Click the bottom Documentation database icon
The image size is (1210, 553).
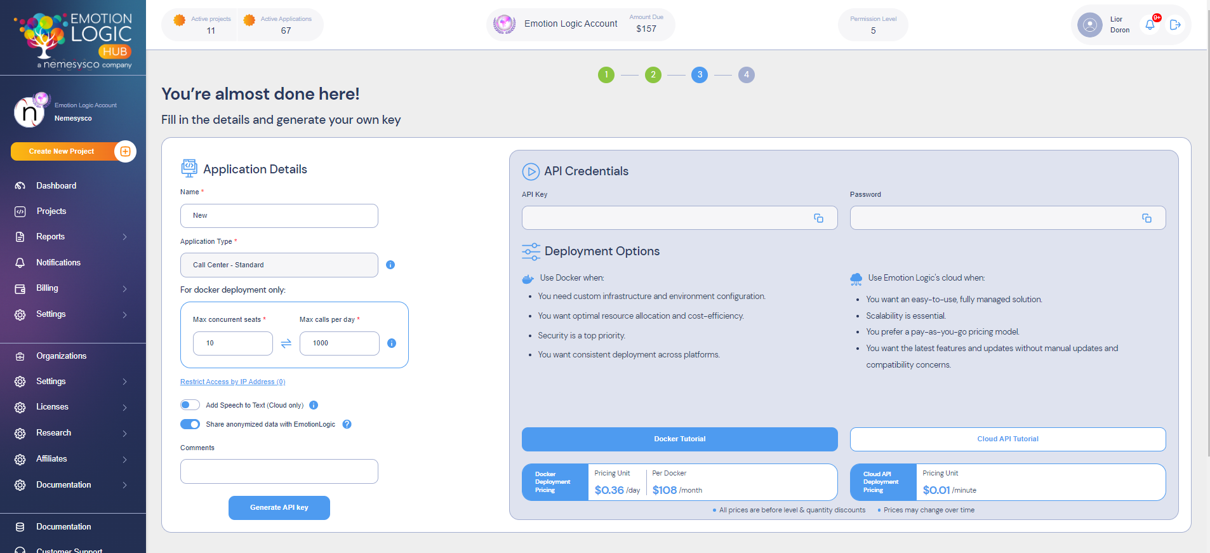[20, 527]
